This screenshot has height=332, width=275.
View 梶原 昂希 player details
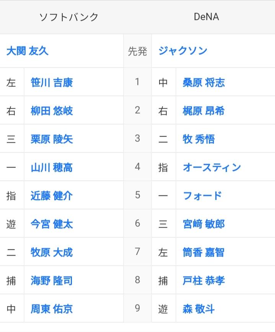[x=203, y=111]
